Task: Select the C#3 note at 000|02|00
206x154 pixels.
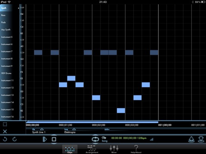Action: 96,98
